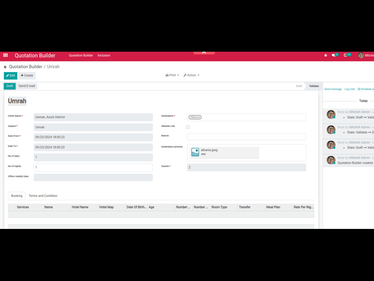
Task: Click the No of days field
Action: point(93,157)
